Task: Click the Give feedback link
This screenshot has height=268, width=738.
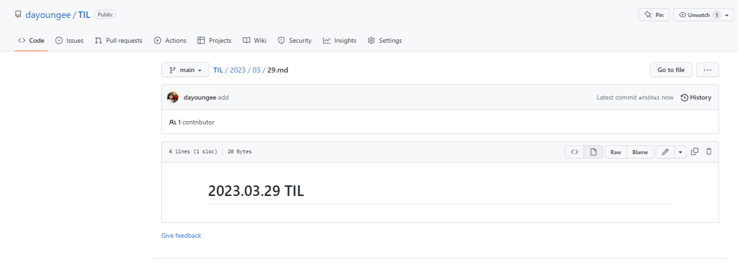Action: click(x=181, y=235)
